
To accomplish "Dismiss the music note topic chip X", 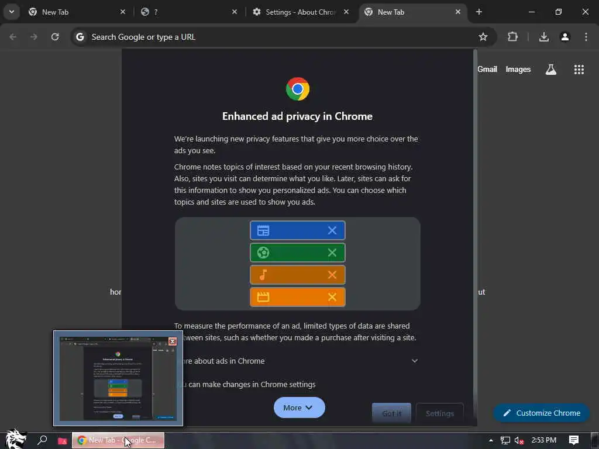I will pyautogui.click(x=332, y=275).
